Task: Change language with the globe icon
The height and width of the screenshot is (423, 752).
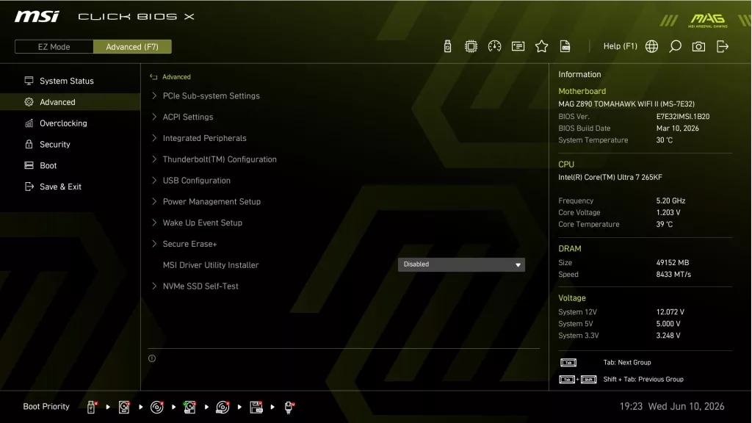Action: tap(651, 46)
